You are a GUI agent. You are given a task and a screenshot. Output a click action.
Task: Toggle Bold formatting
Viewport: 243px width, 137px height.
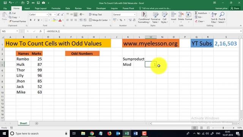(x=30, y=20)
